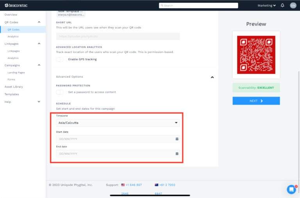The image size is (300, 198).
Task: Open the End date calendar icon
Action: pos(177,153)
